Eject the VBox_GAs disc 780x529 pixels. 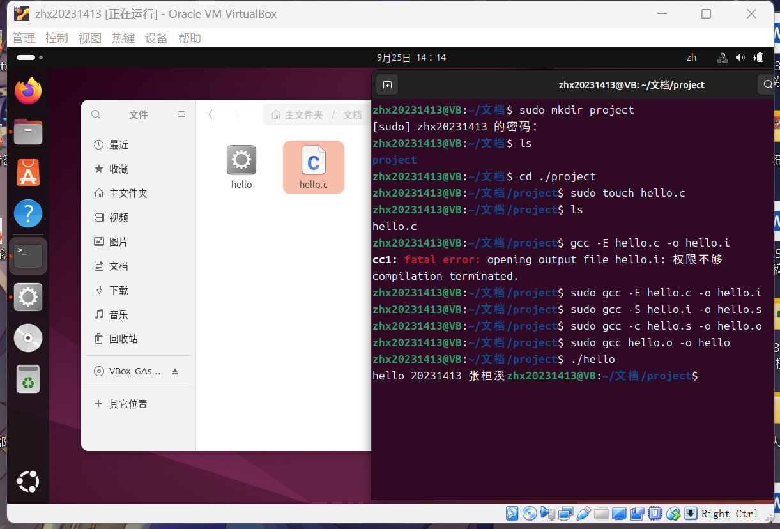(x=175, y=371)
